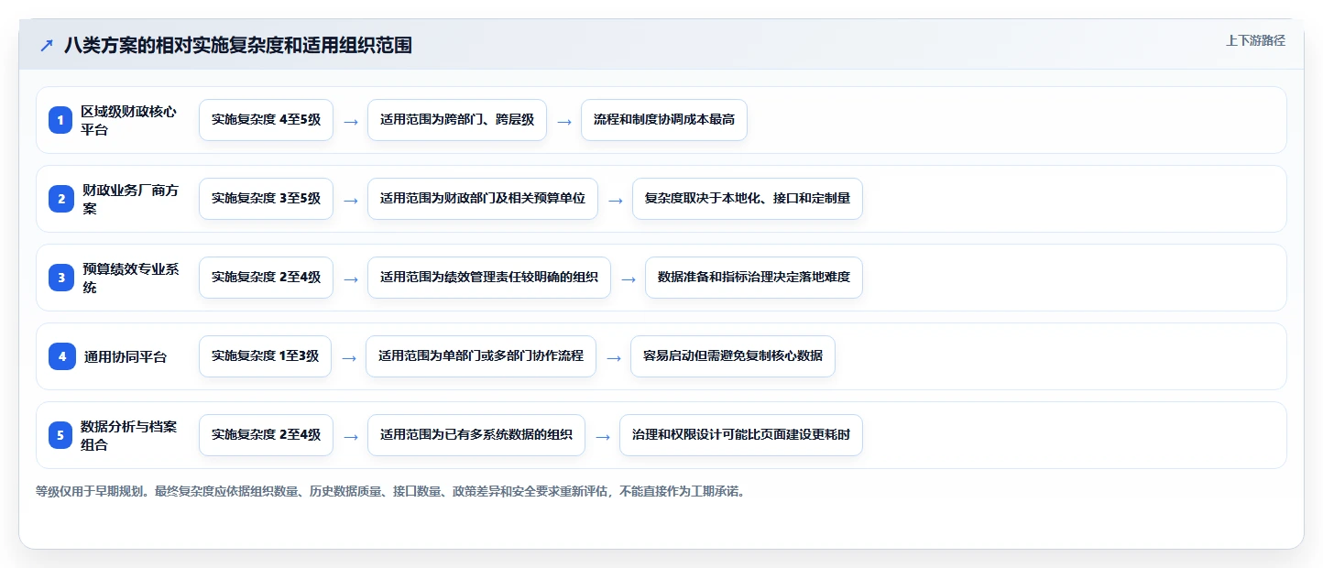Click the 容易启动但需避免复制核心数据 box
The image size is (1323, 568).
(x=733, y=356)
